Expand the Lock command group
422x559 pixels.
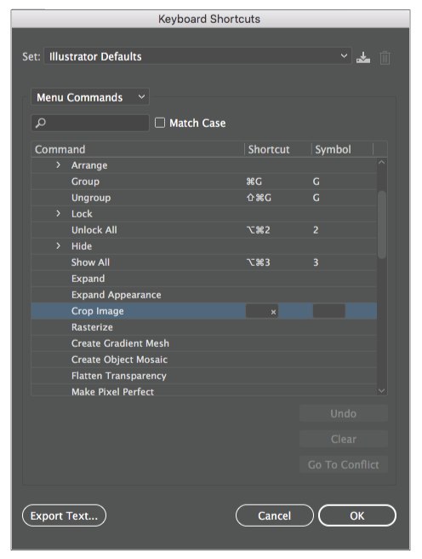58,214
